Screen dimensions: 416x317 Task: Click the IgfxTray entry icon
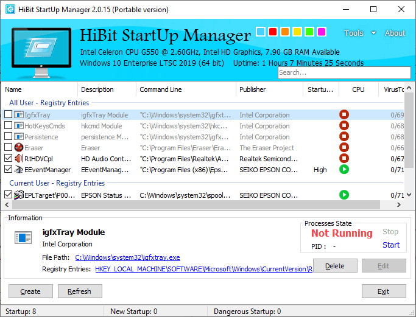click(19, 115)
